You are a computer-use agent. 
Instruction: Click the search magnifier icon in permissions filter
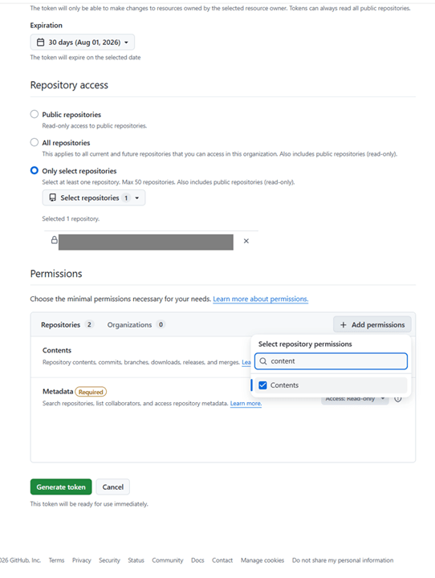click(263, 361)
